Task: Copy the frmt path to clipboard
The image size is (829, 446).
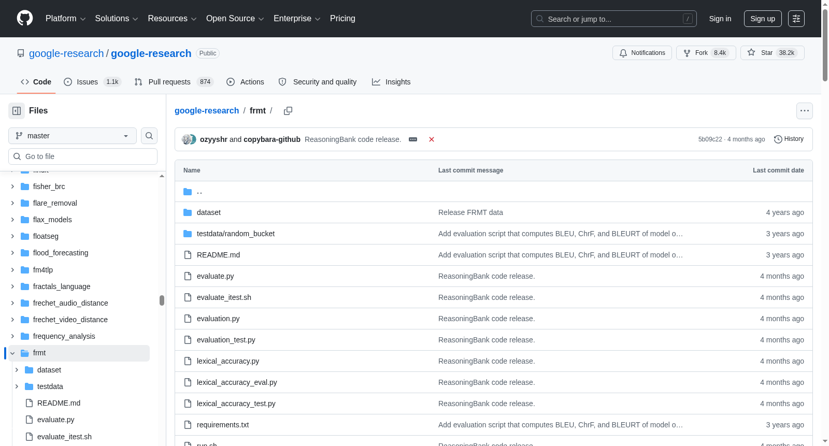Action: (x=288, y=111)
